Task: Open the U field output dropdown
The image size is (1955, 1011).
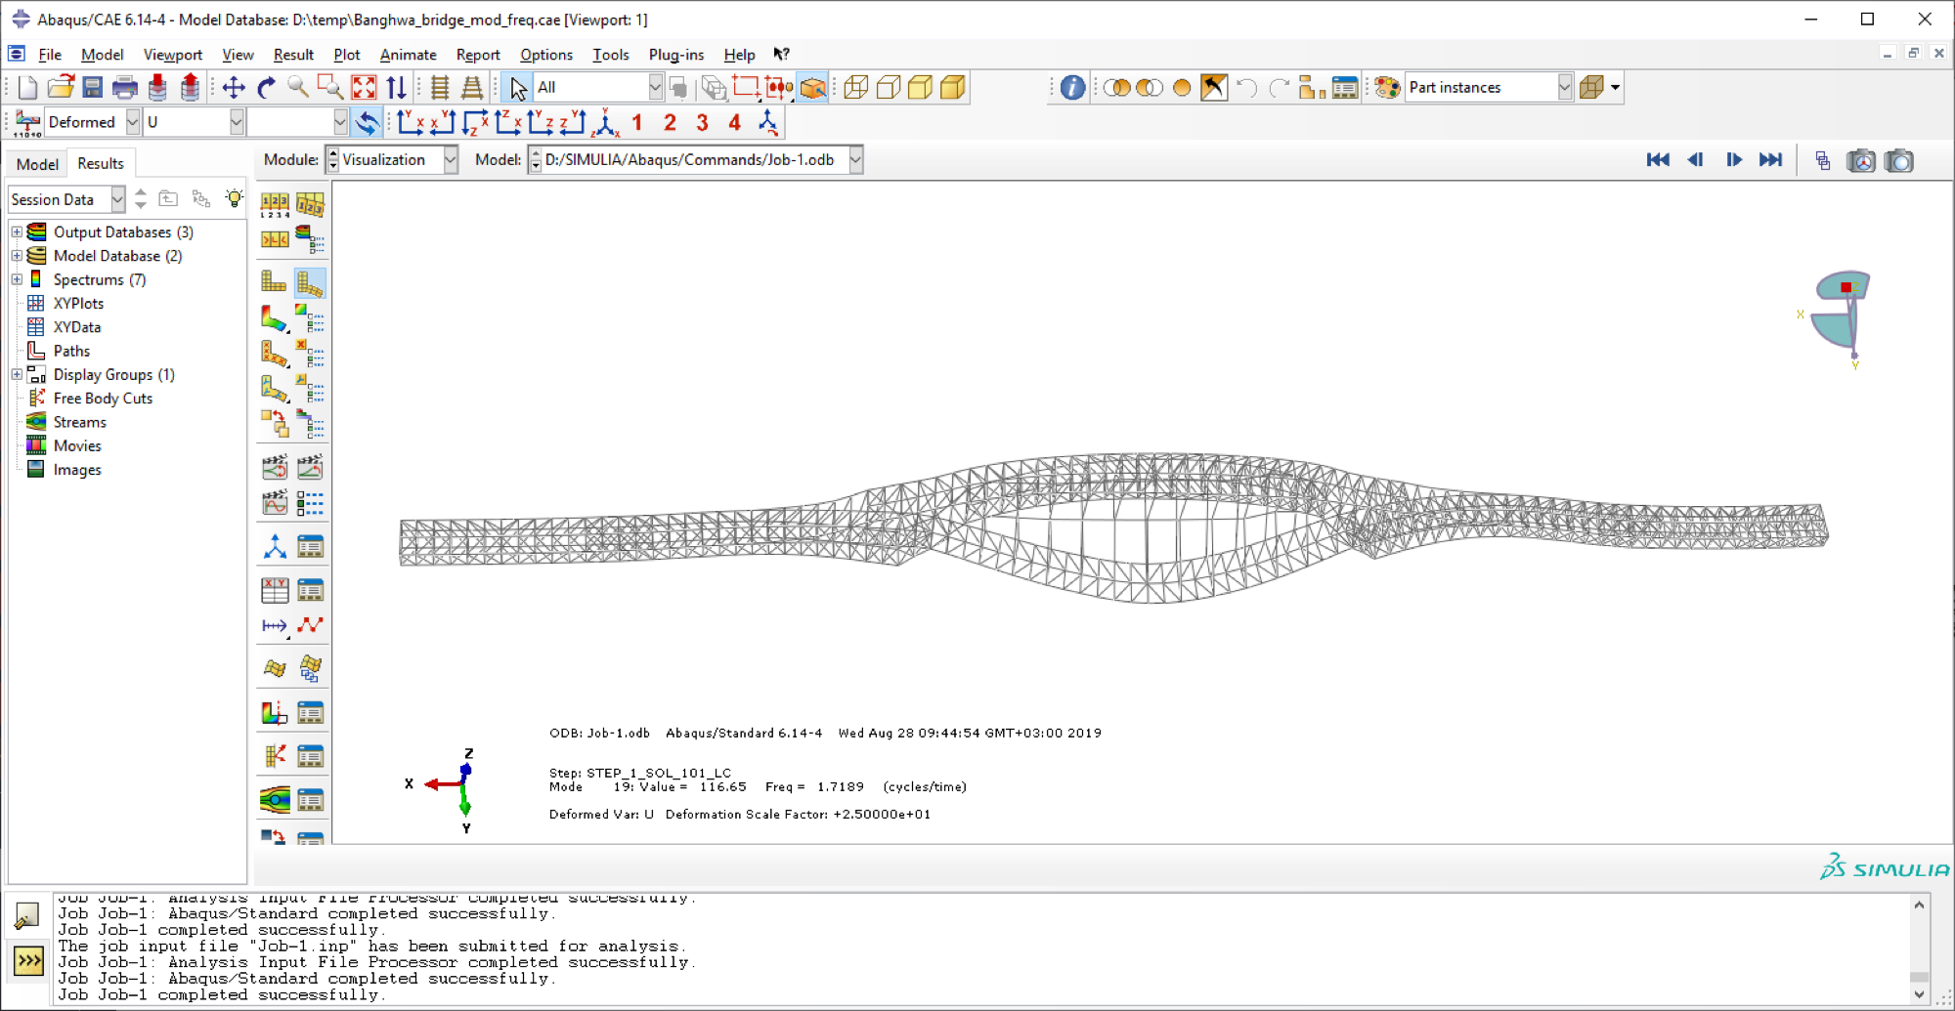Action: 237,122
